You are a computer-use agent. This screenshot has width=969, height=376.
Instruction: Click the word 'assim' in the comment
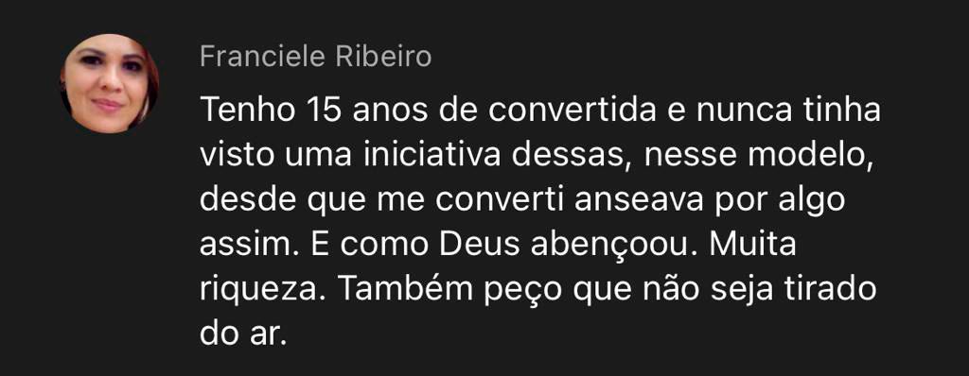tap(238, 246)
